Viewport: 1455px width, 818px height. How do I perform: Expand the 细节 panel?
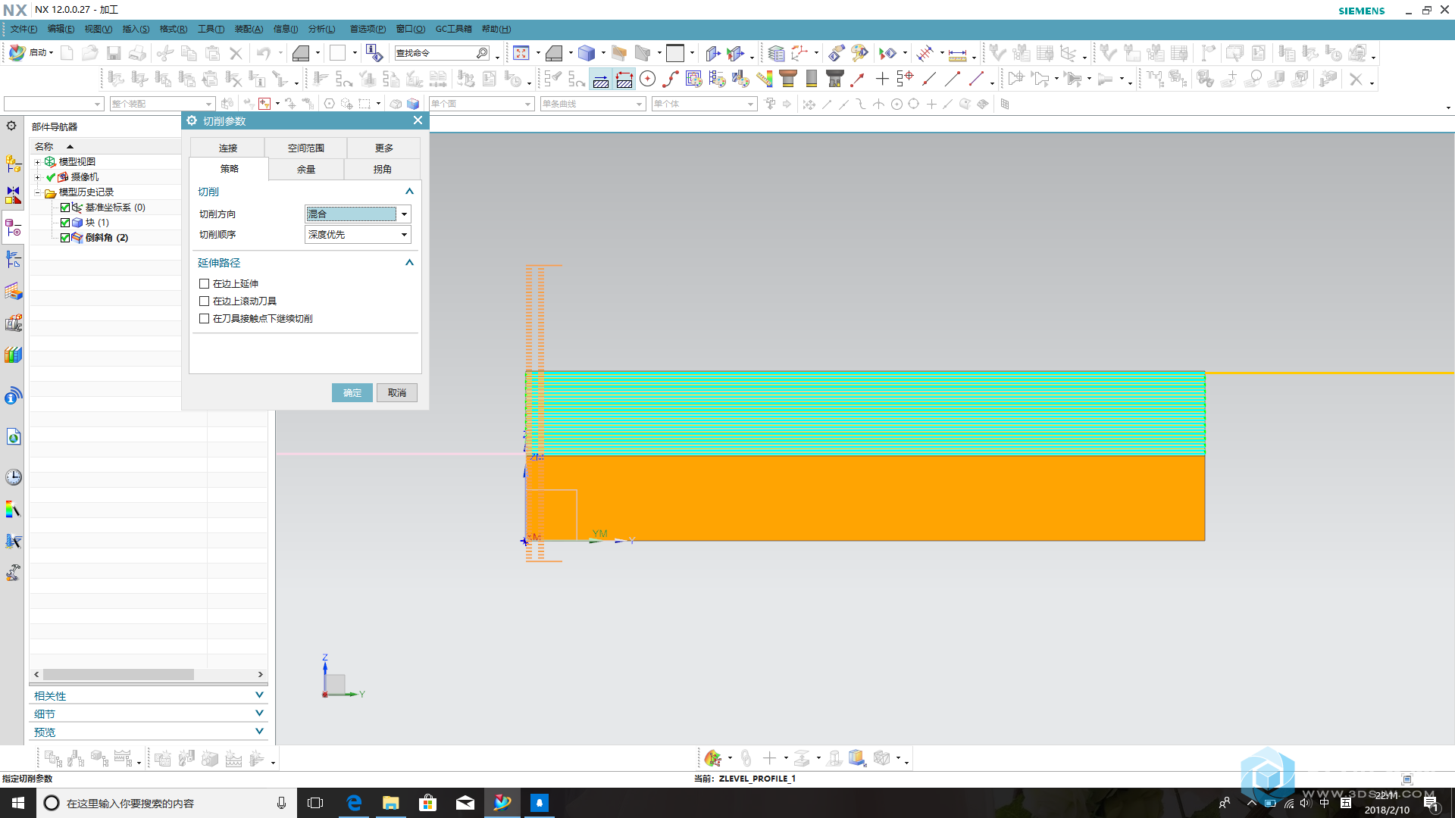coord(259,713)
